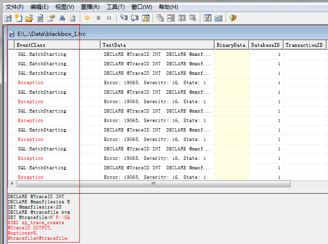Click the grayed overlapping windows icon
The width and height of the screenshot is (328, 244).
(x=160, y=18)
